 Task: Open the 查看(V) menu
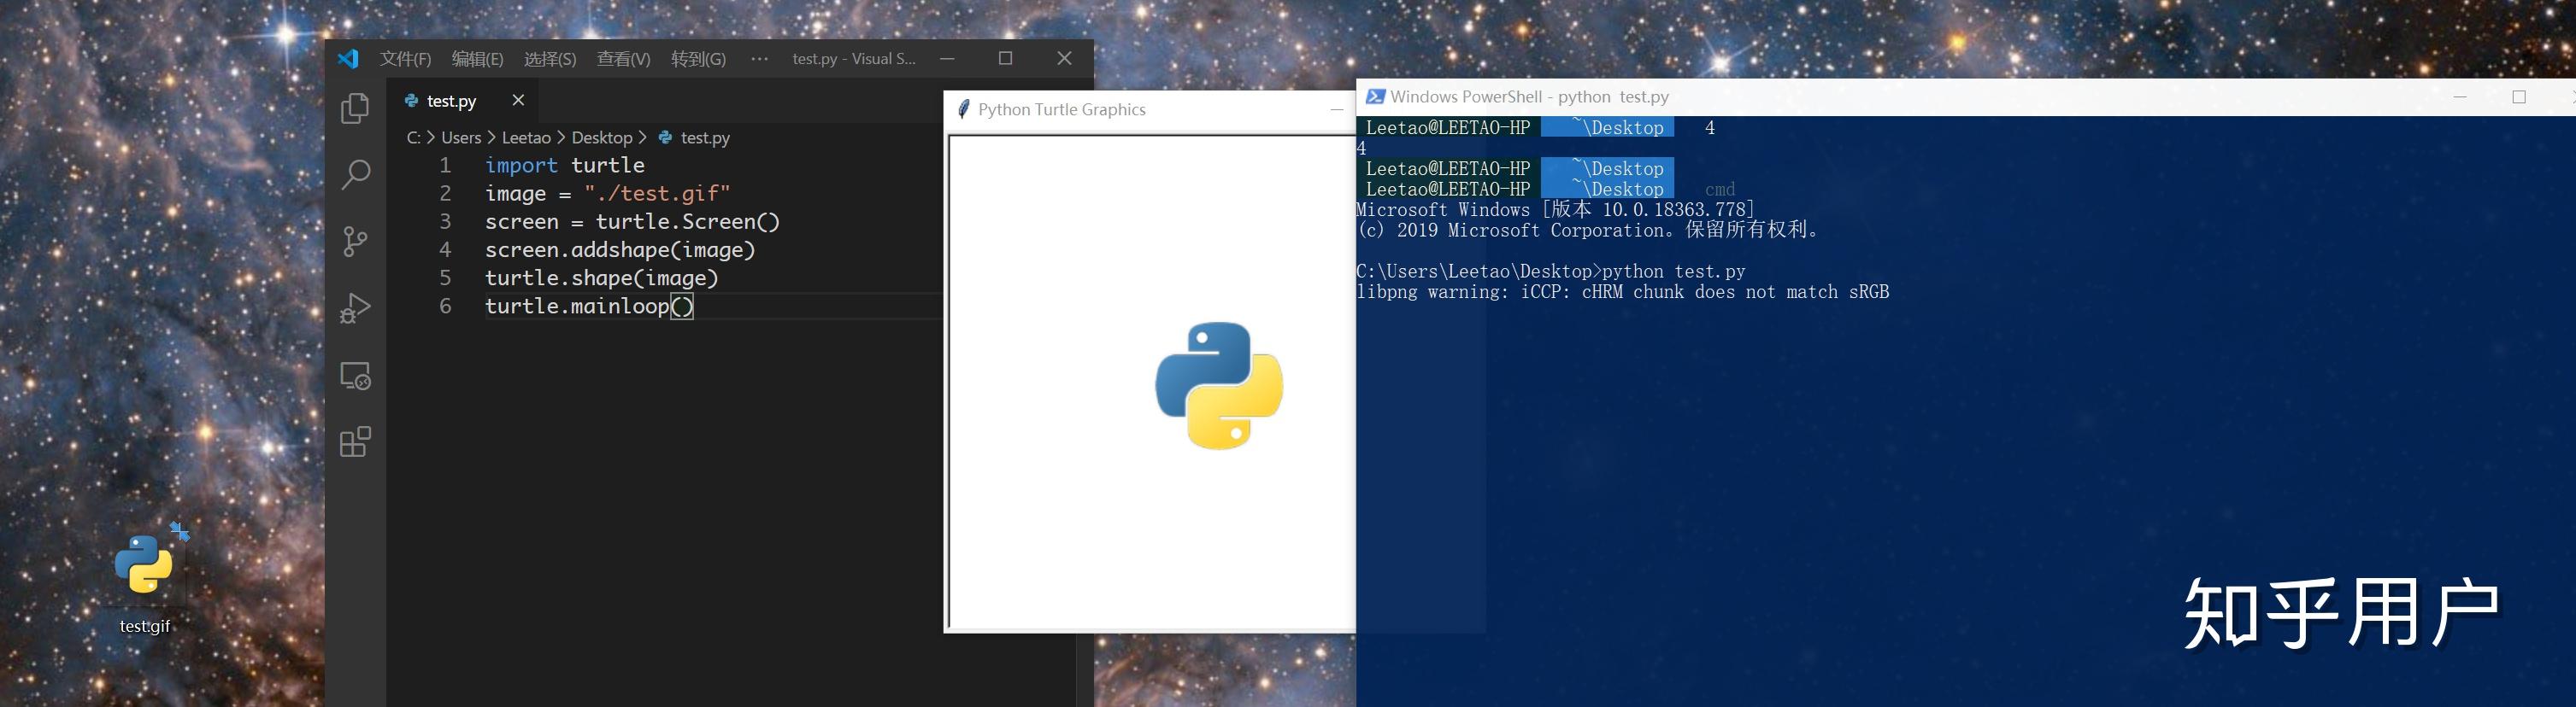(x=623, y=59)
